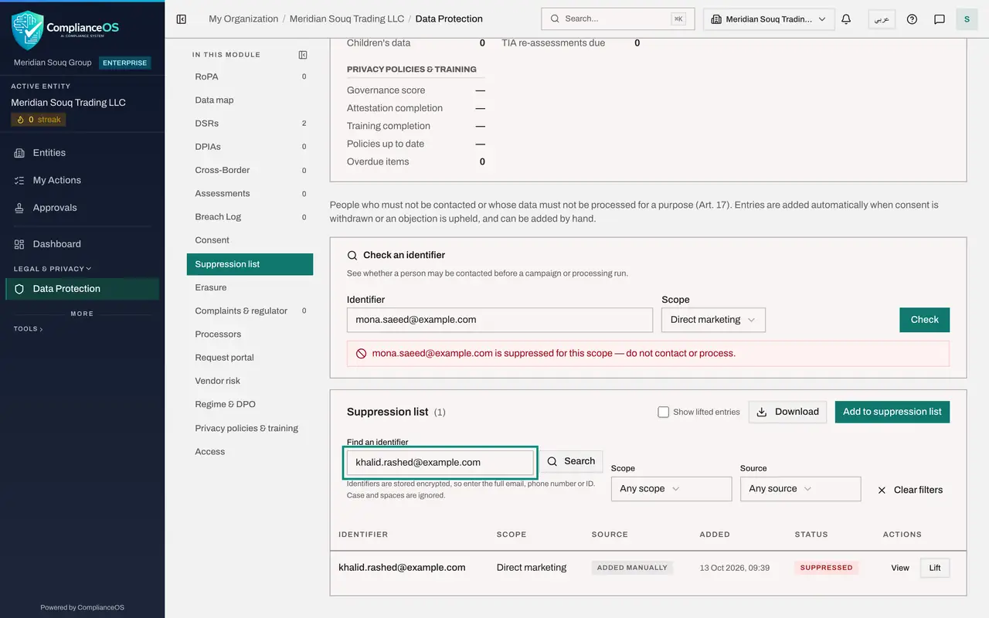The height and width of the screenshot is (618, 989).
Task: Click the SUPPRESSED status badge
Action: coord(826,568)
